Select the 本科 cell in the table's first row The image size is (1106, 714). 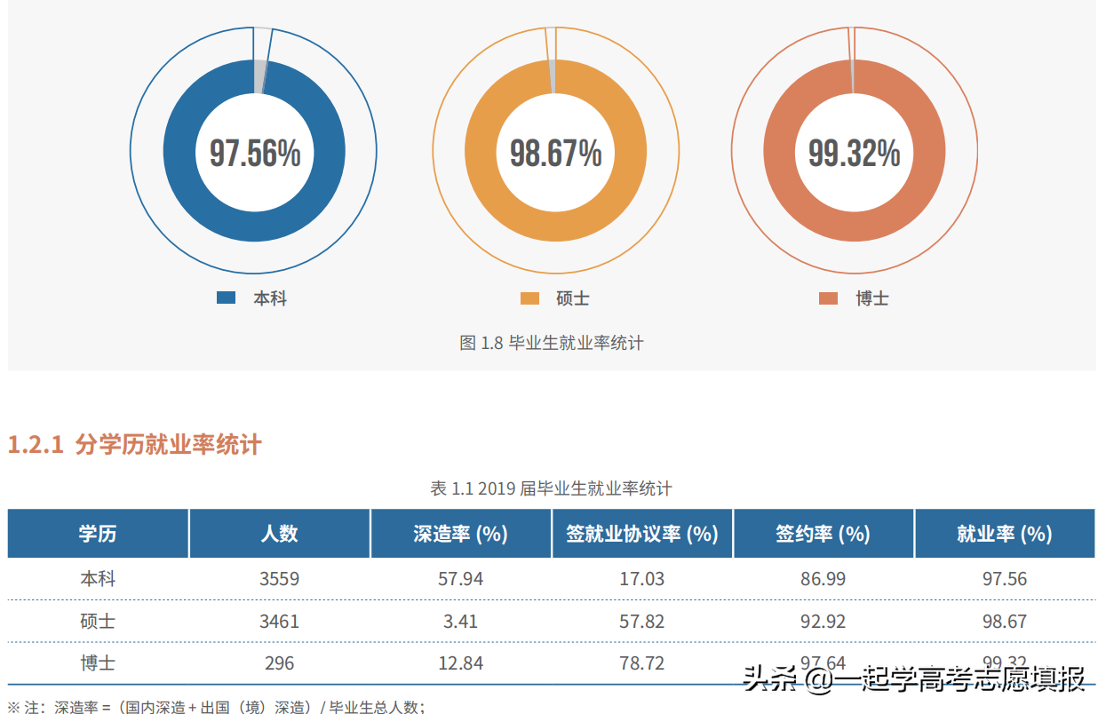pos(98,579)
